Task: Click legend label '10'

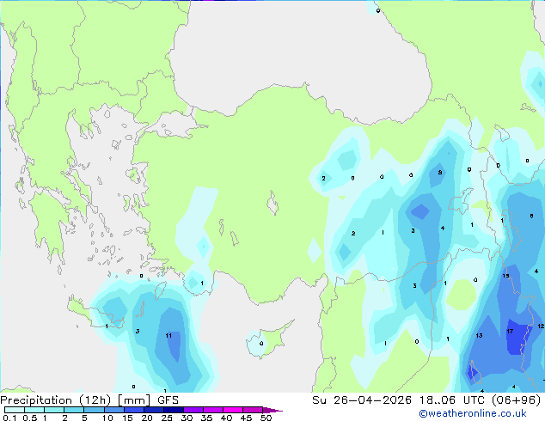Action: point(107,418)
